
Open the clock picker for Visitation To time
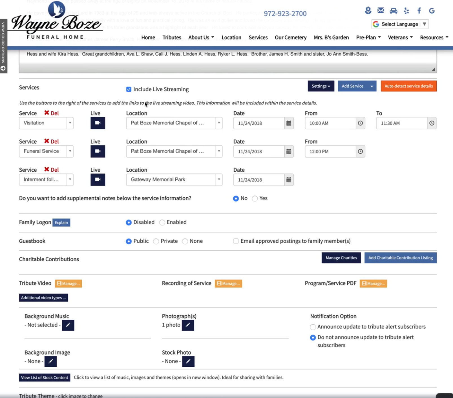431,123
